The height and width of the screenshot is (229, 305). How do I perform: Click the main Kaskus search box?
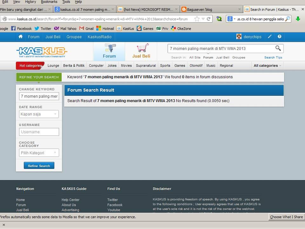pyautogui.click(x=222, y=48)
